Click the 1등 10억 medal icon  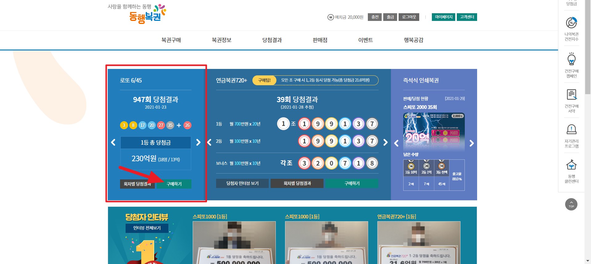tap(411, 166)
